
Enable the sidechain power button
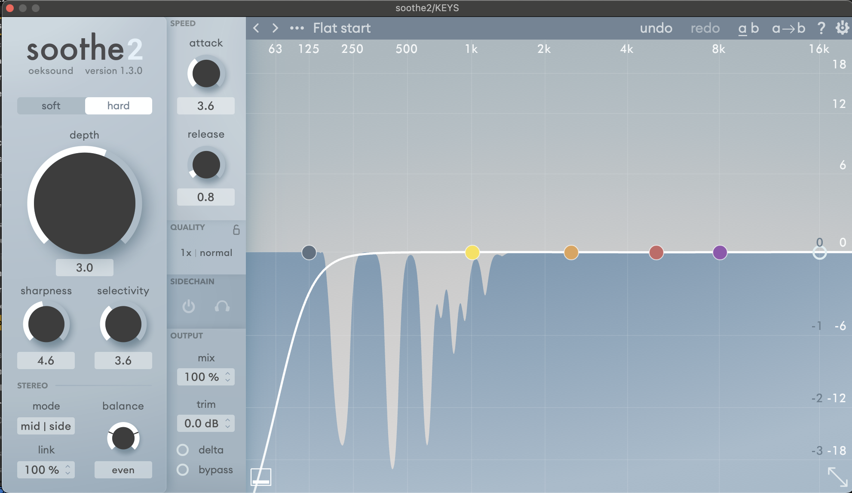pos(188,306)
